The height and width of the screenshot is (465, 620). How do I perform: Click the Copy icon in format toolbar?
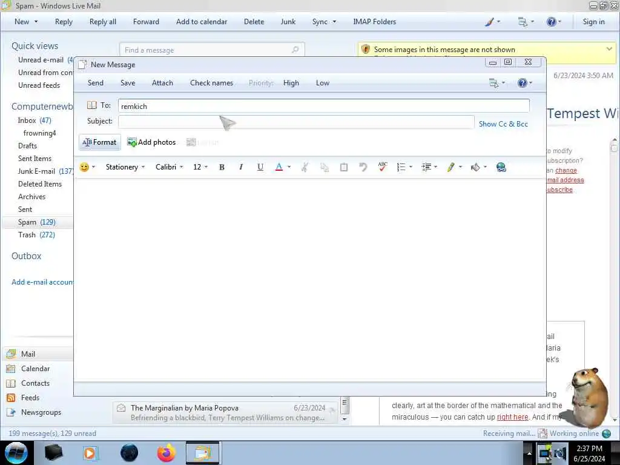pos(325,167)
